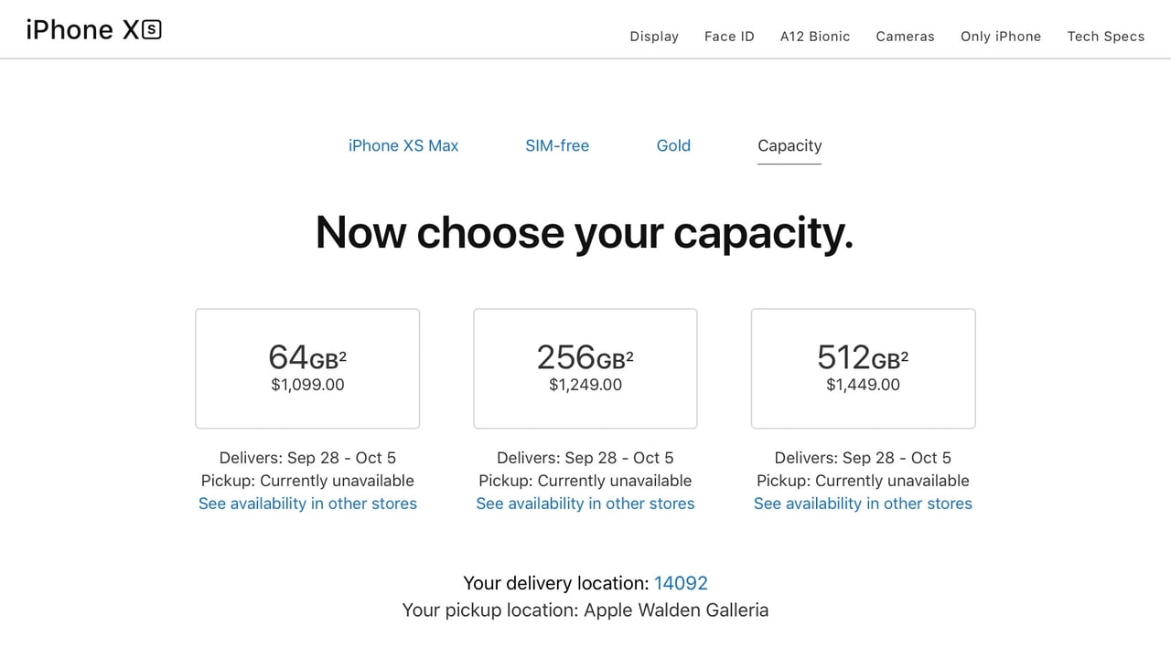Click the iPhone XS logo title
This screenshot has width=1171, height=658.
coord(93,30)
